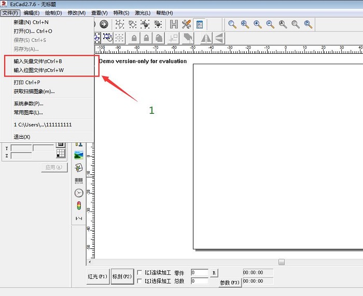
Task: Select 输入矢量文件 from the File menu
Action: tap(38, 61)
